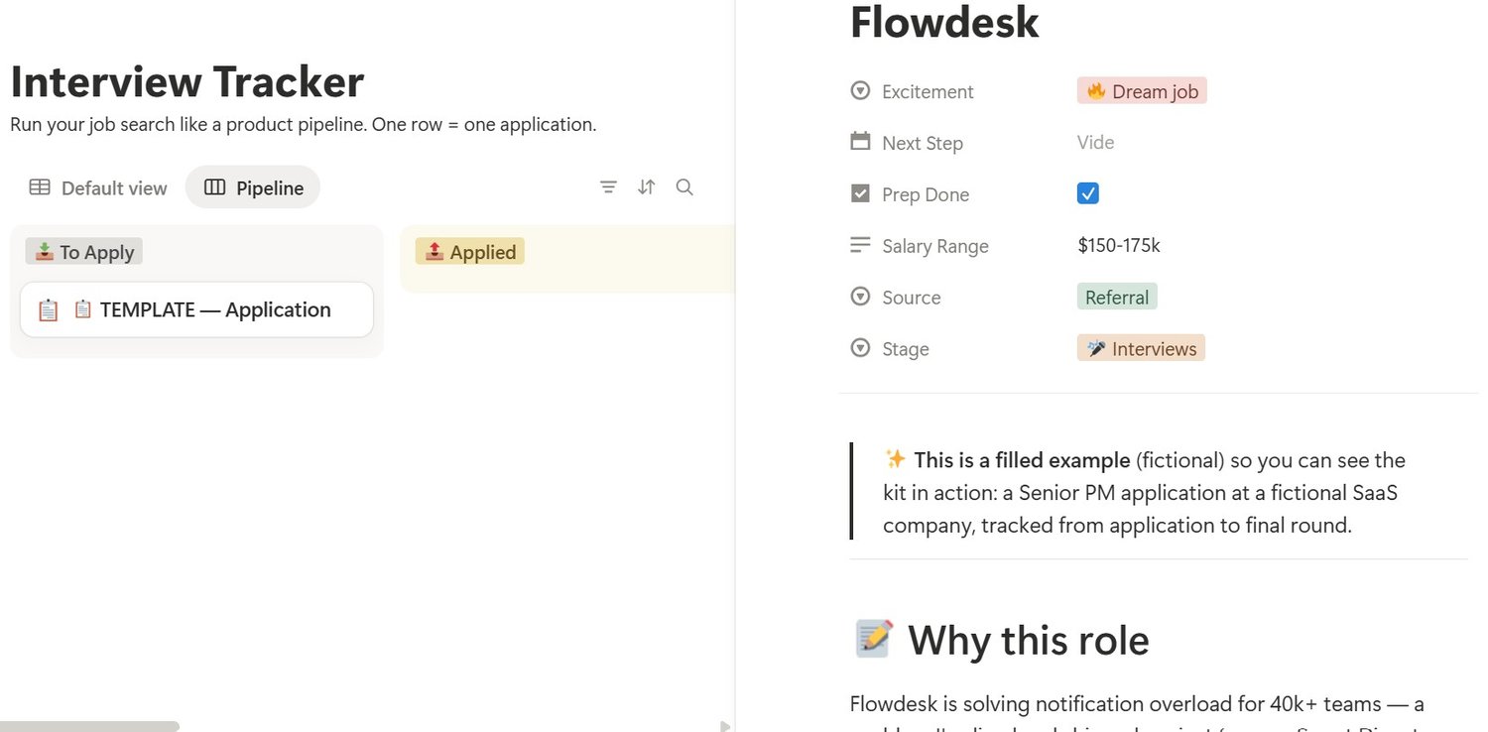The width and height of the screenshot is (1488, 732).
Task: Click the Source property select icon
Action: (x=860, y=297)
